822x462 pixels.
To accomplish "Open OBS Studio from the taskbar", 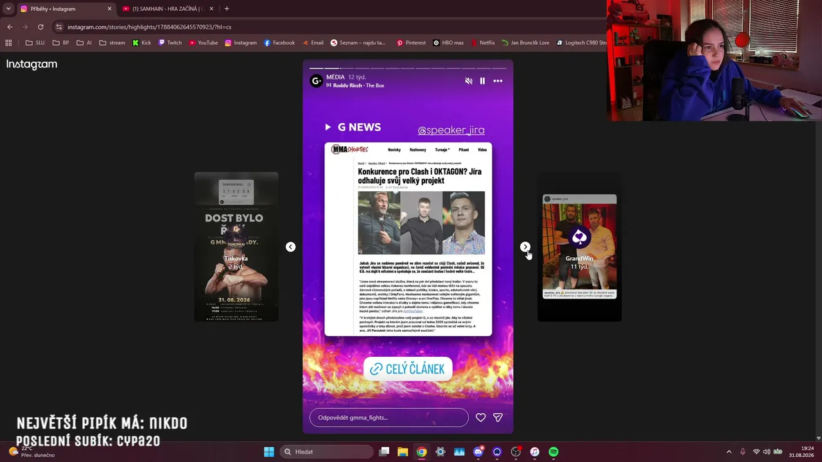I will [x=516, y=452].
